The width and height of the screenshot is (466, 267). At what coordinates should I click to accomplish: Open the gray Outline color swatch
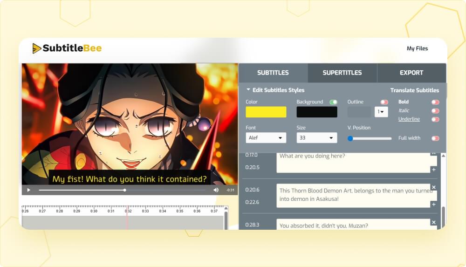(359, 112)
